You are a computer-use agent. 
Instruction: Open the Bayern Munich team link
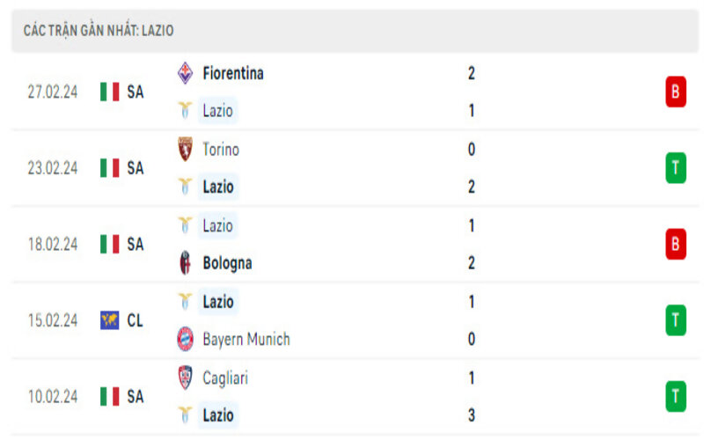pos(246,339)
